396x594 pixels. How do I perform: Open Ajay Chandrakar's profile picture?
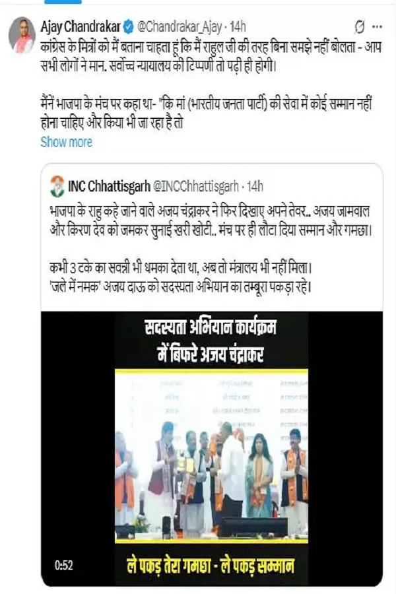pos(22,35)
